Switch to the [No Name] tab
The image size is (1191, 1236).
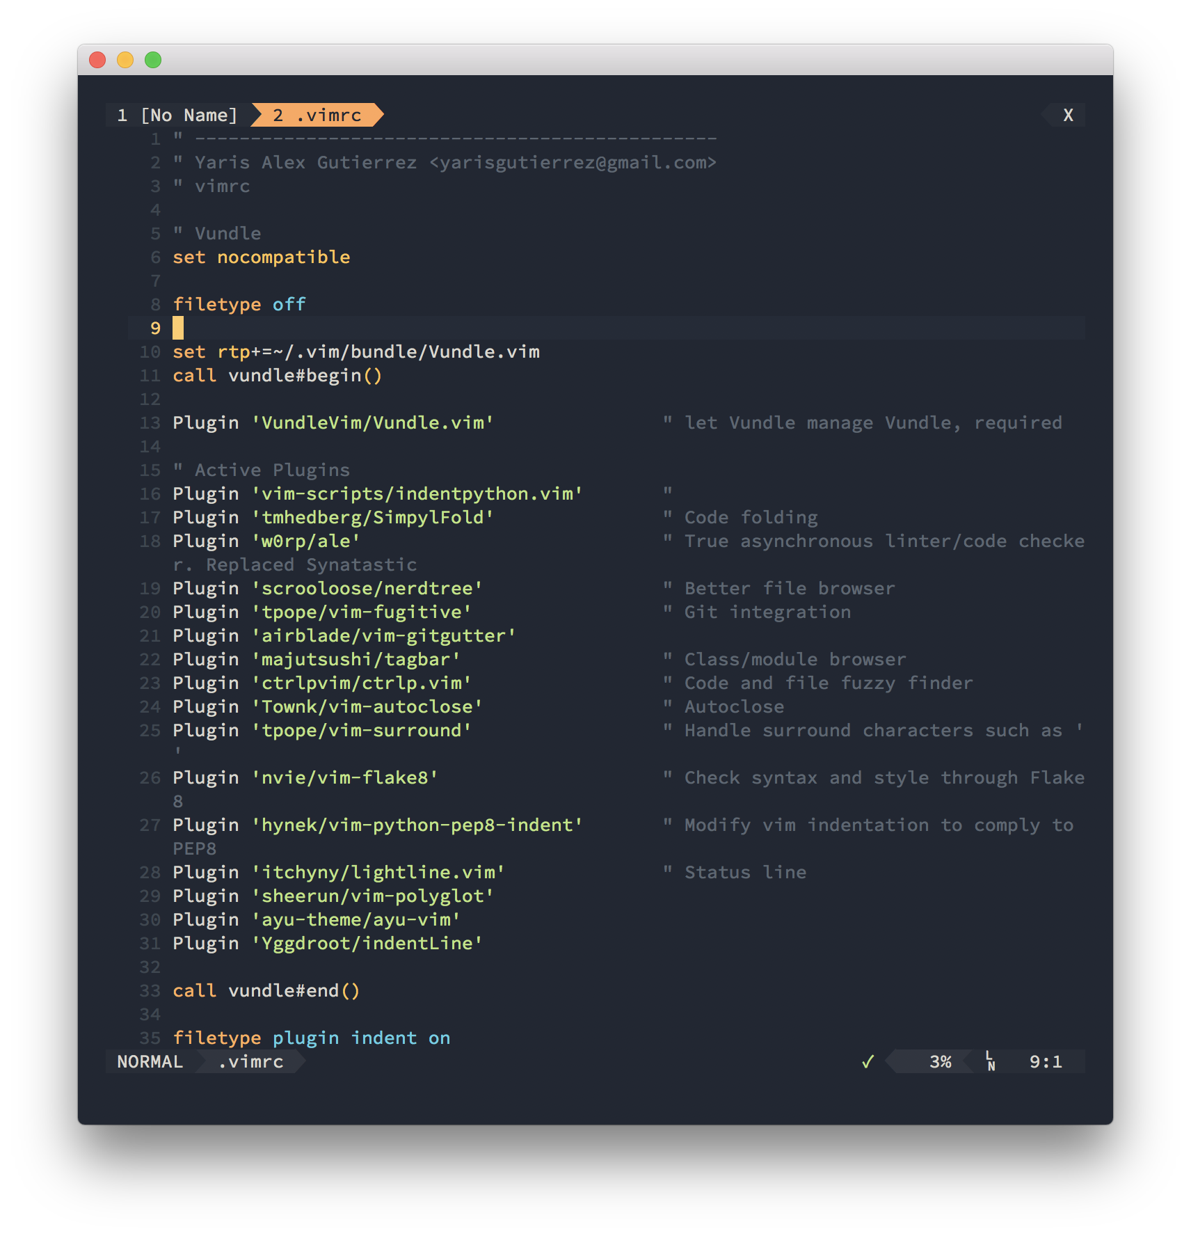[x=178, y=115]
